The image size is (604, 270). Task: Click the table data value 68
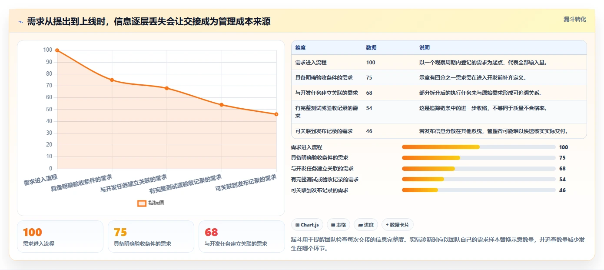pos(369,93)
